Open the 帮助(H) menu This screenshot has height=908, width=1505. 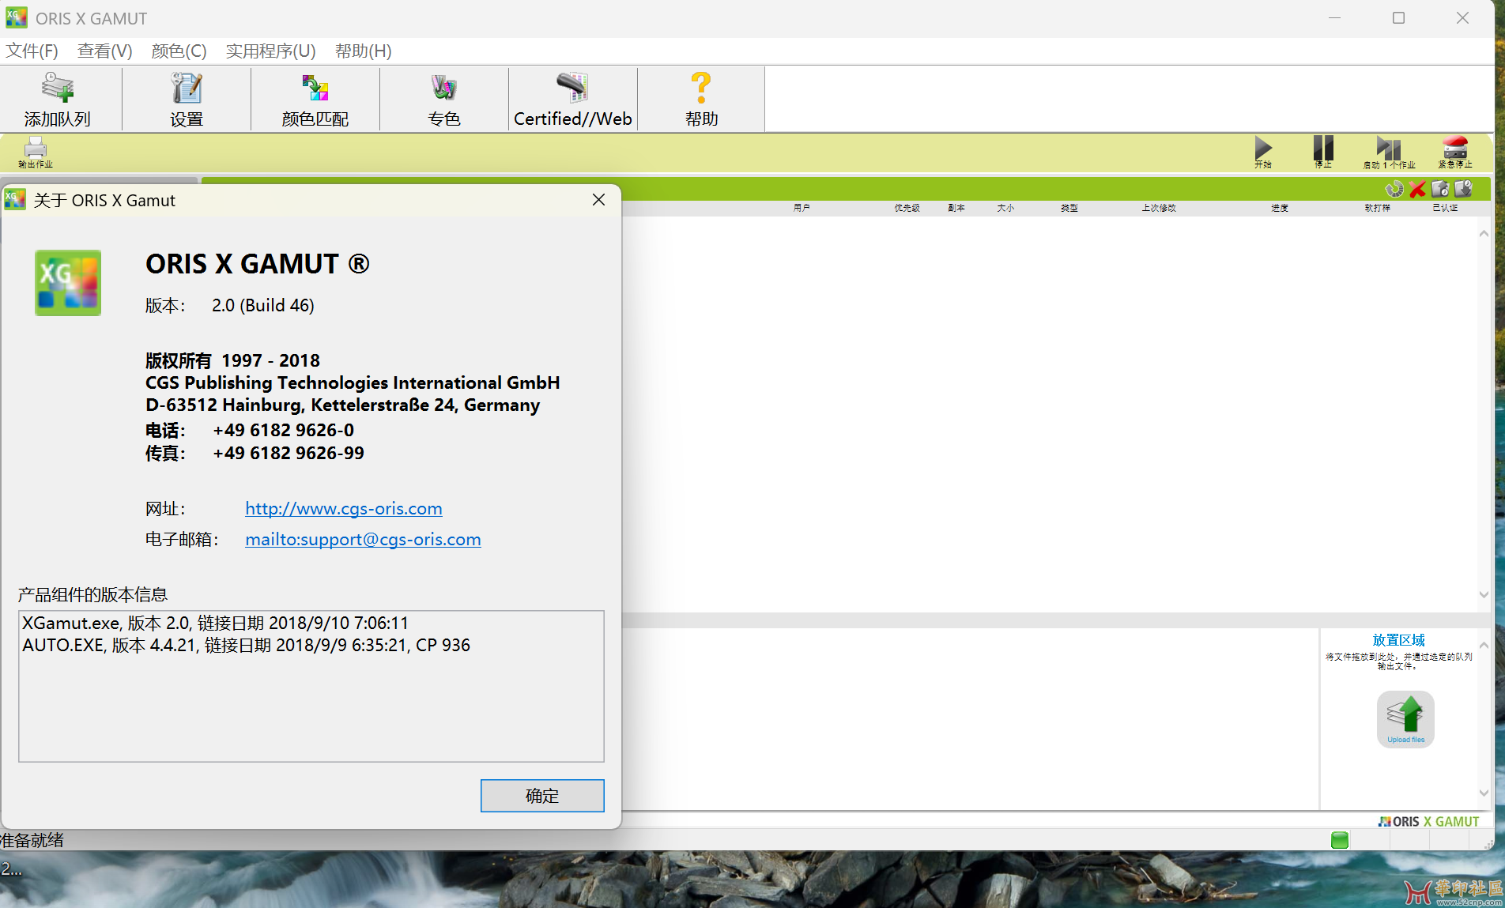tap(363, 51)
